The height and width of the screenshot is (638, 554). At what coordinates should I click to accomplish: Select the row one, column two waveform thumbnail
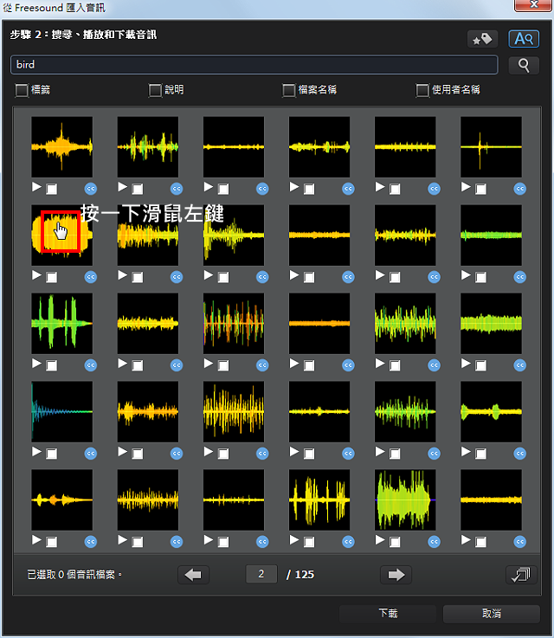tap(148, 147)
